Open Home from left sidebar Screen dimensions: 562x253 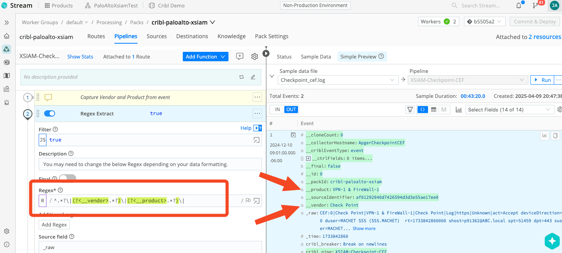point(7,36)
